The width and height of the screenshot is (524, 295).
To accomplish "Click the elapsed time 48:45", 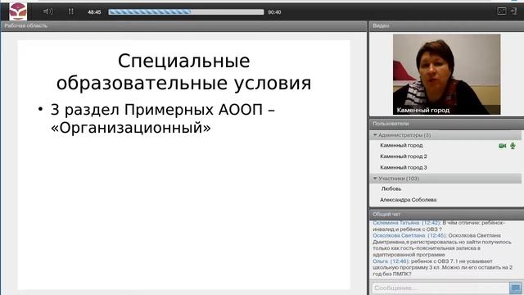I will [x=94, y=12].
